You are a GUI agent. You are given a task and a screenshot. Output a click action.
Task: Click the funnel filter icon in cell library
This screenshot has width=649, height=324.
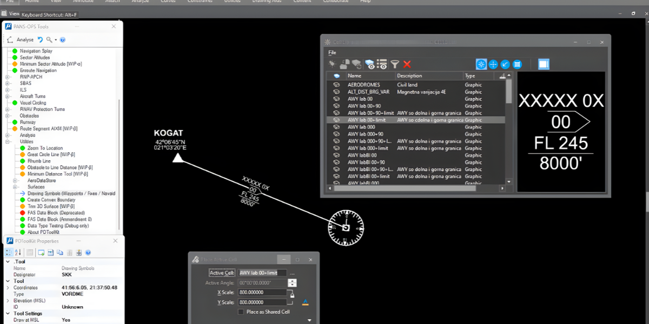395,64
